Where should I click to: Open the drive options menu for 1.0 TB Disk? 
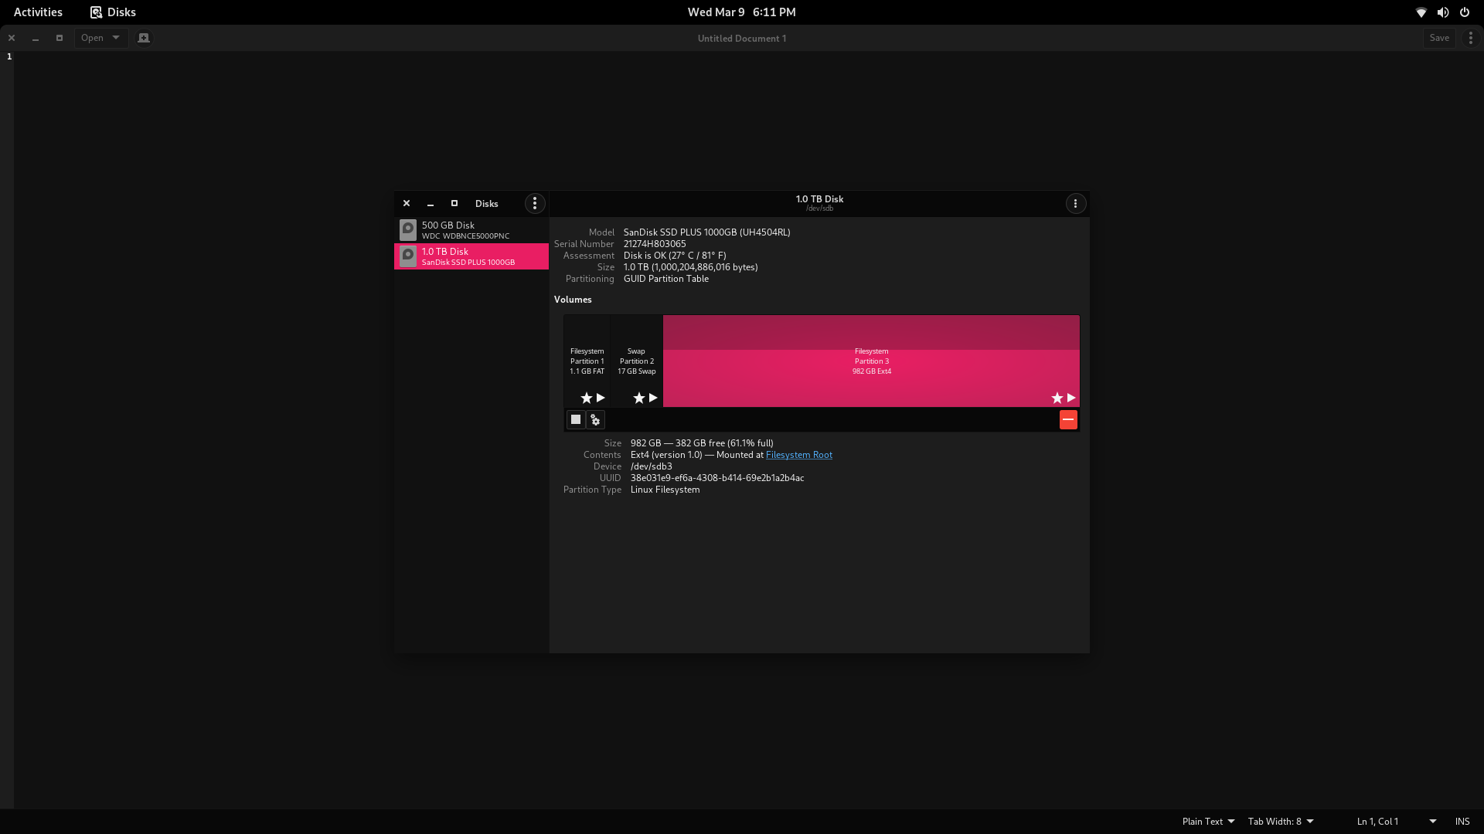[x=1076, y=203]
